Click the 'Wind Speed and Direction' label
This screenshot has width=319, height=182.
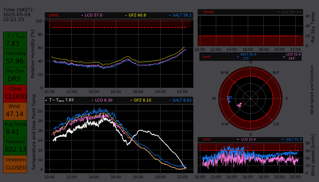pos(312,90)
